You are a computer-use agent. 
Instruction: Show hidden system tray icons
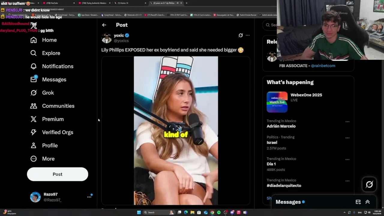coord(344,212)
